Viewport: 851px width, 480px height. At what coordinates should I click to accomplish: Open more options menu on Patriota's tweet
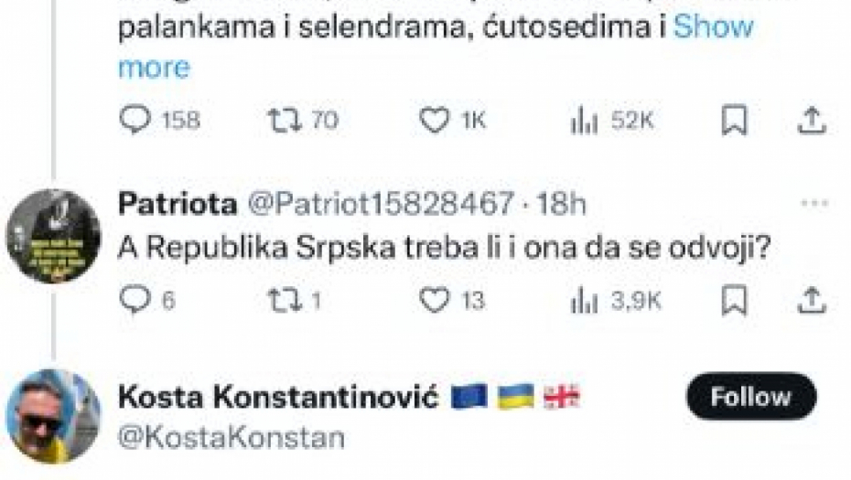click(813, 204)
